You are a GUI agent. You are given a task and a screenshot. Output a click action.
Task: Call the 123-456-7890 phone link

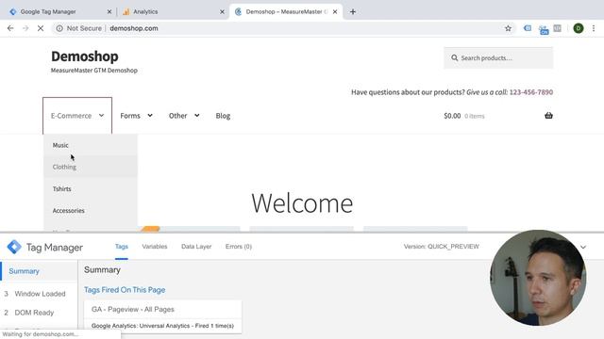(530, 92)
